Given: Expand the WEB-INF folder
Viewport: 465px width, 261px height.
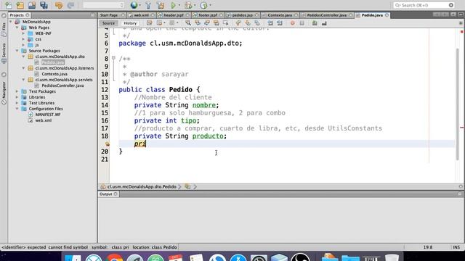Looking at the screenshot, I should tap(23, 33).
